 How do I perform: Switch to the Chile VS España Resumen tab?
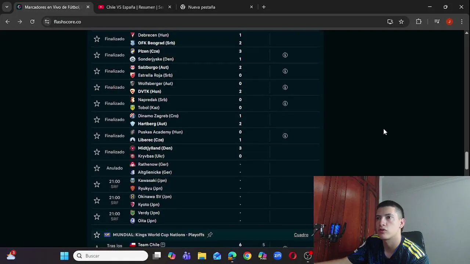pos(135,7)
